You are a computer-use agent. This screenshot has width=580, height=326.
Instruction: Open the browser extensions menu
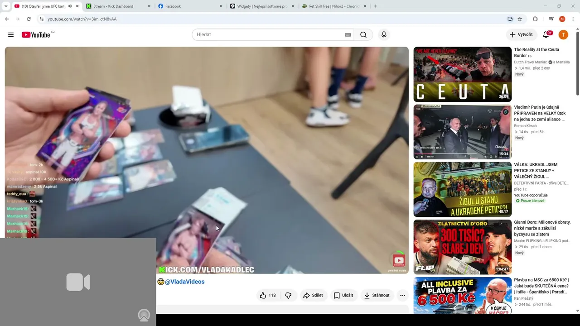535,19
